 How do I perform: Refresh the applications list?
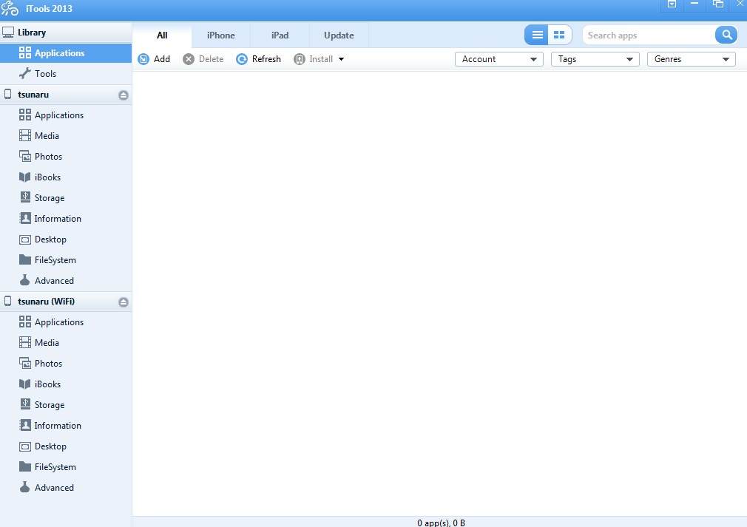click(259, 59)
